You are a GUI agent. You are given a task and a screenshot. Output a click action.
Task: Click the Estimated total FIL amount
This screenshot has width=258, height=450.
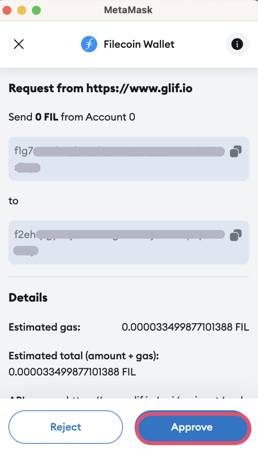pos(72,372)
